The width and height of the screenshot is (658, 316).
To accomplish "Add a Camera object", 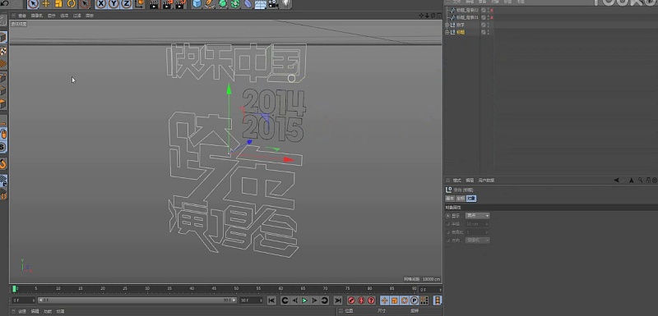I will click(274, 4).
